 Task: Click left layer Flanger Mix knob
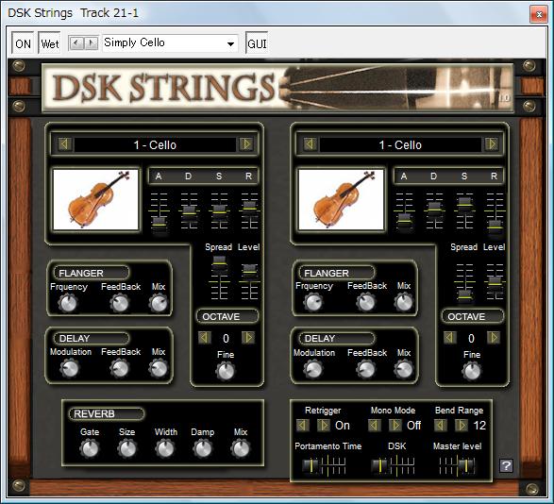[x=159, y=304]
